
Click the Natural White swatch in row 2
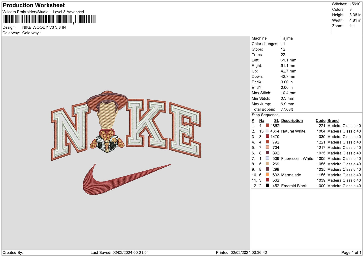267,131
